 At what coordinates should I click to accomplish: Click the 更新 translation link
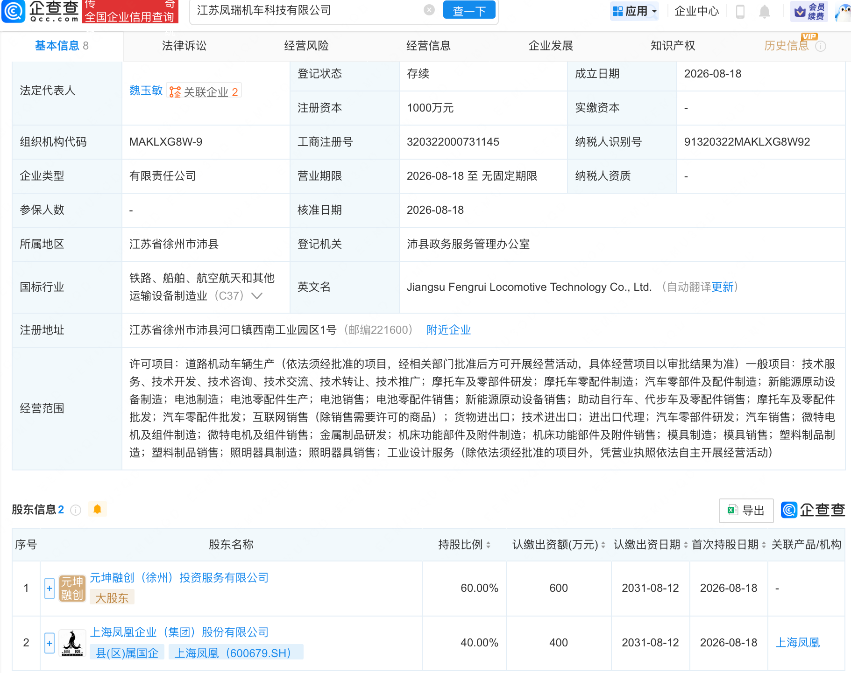(x=723, y=287)
